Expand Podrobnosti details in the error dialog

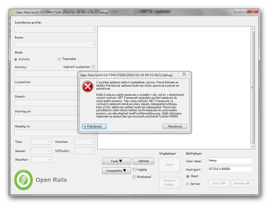pos(94,126)
